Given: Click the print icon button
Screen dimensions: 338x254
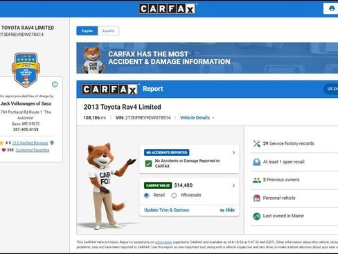Looking at the screenshot, I should point(332,8).
